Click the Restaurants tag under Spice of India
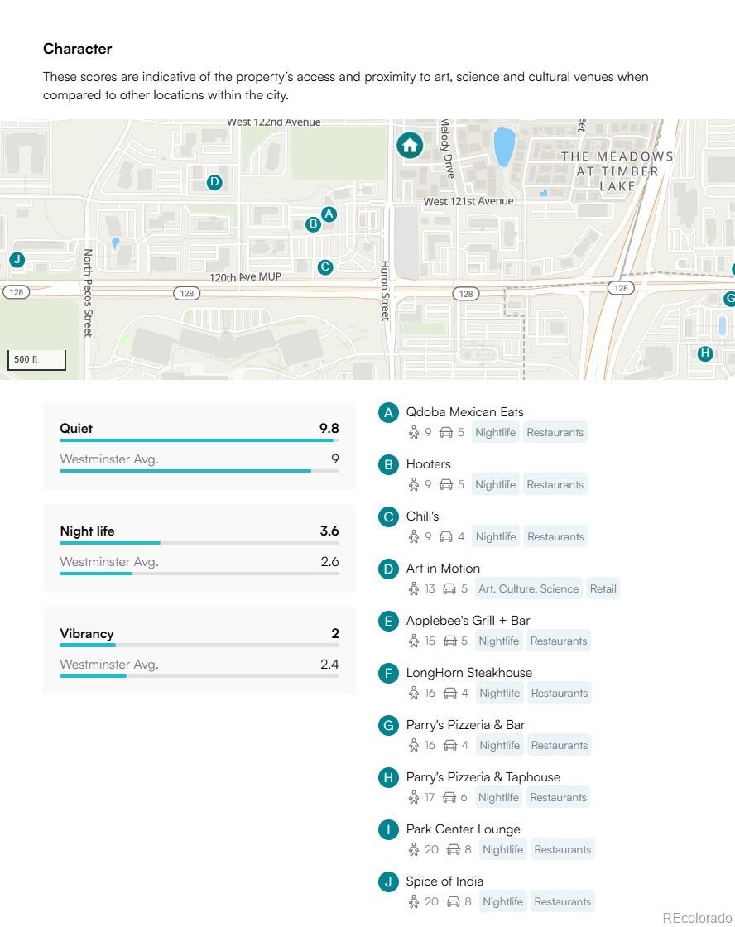The height and width of the screenshot is (927, 735). coord(562,901)
